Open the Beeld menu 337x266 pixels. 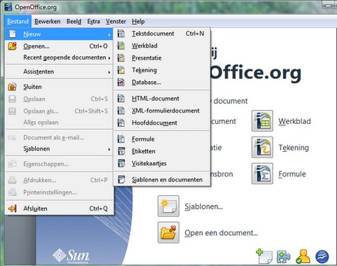coord(74,22)
